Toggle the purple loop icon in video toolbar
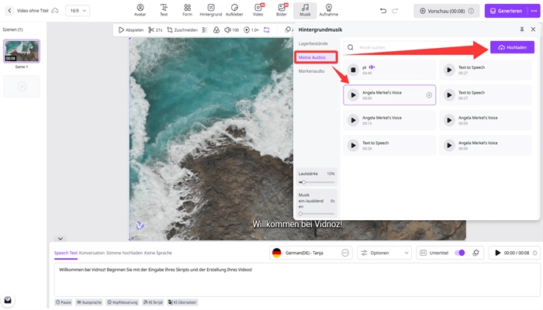This screenshot has width=543, height=310. tap(267, 29)
